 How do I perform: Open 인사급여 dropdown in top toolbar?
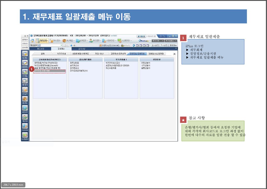[x=55, y=41]
